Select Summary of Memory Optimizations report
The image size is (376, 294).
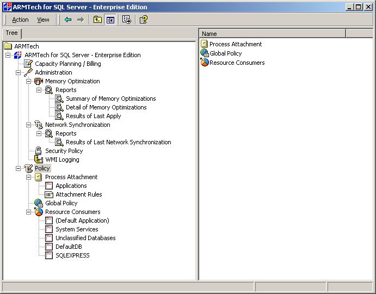111,99
